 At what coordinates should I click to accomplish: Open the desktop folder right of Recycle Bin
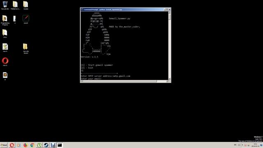click(15, 5)
